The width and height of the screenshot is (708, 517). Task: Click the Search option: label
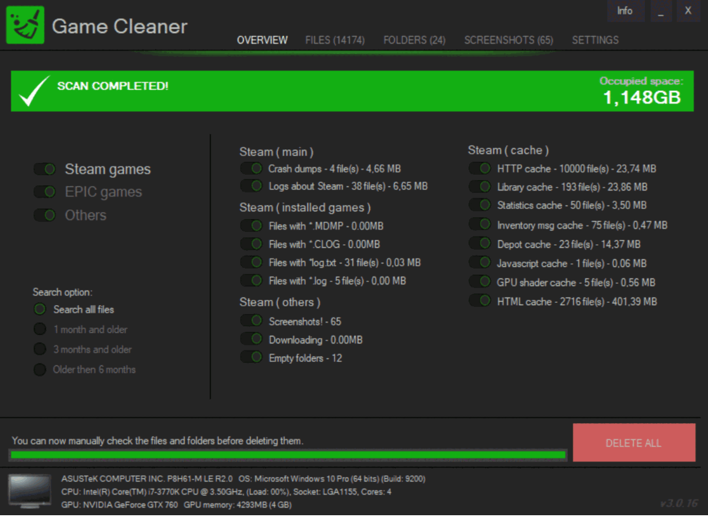pyautogui.click(x=63, y=292)
